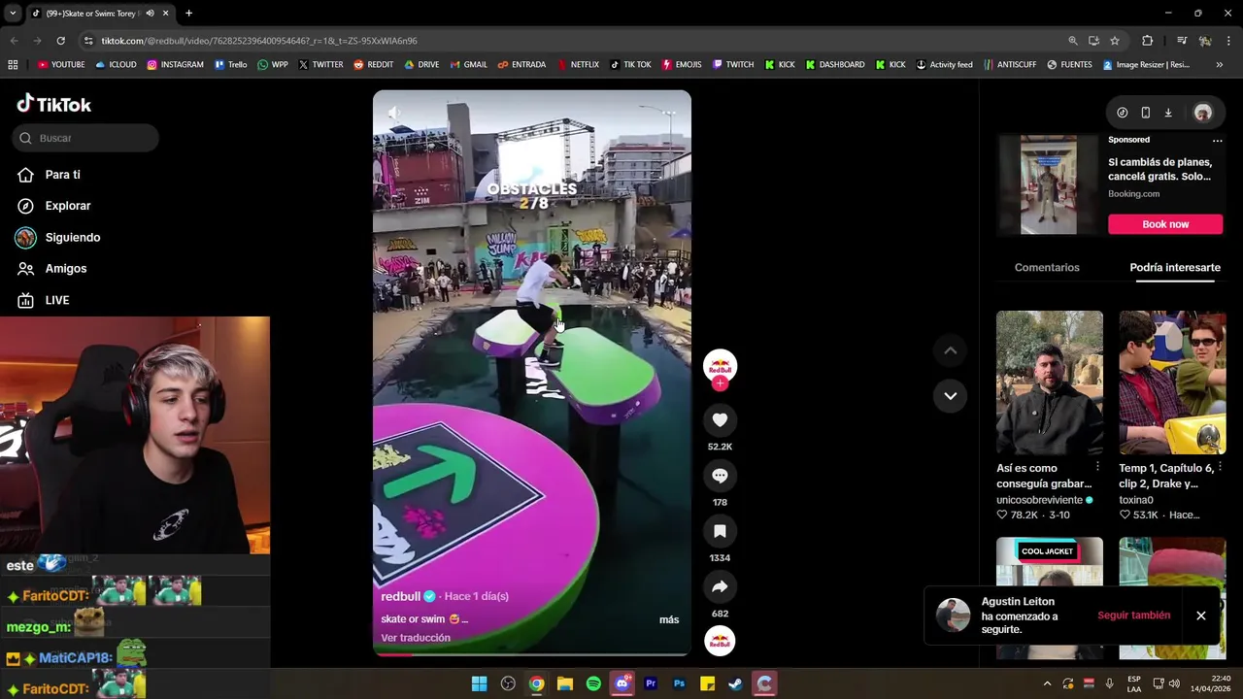
Task: Reload the page in Chrome
Action: click(60, 41)
